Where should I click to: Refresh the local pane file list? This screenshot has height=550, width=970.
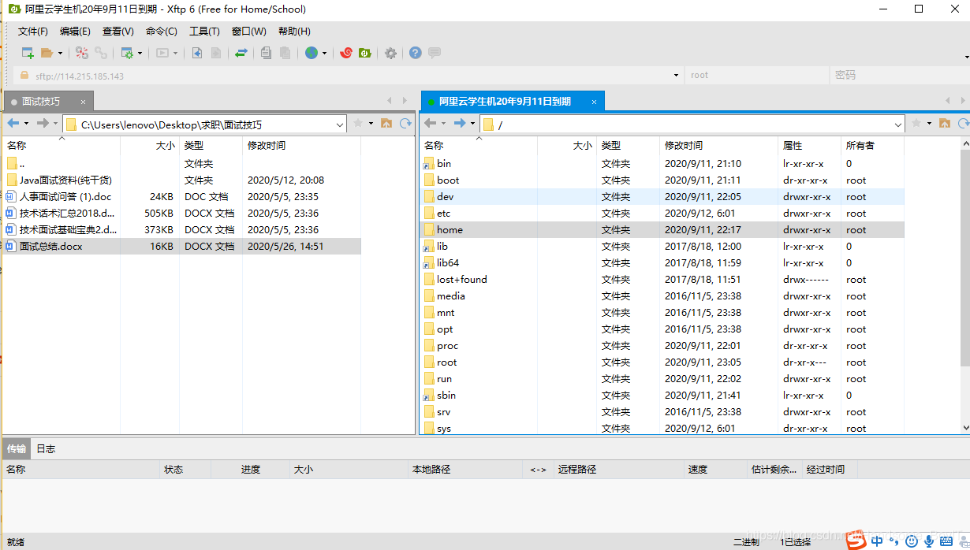coord(405,124)
